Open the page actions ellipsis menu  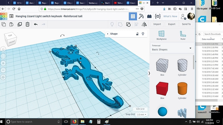tap(137, 9)
